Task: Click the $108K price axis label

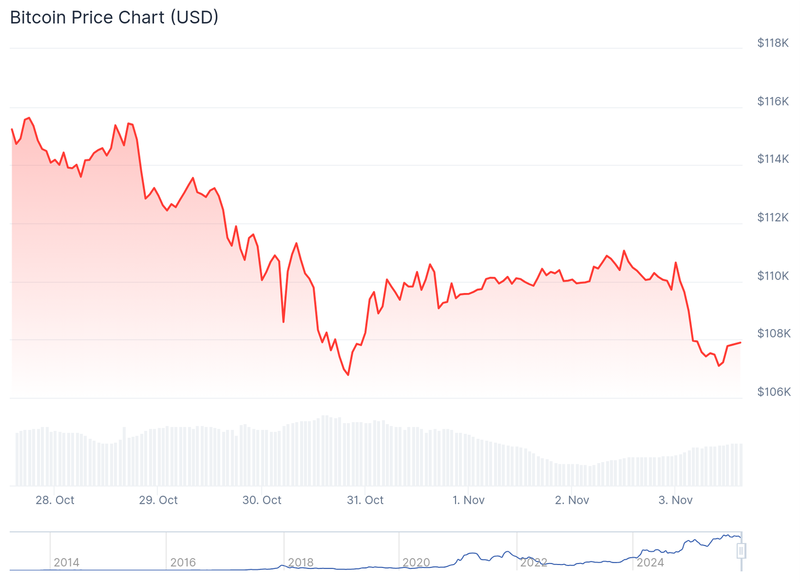Action: tap(773, 334)
